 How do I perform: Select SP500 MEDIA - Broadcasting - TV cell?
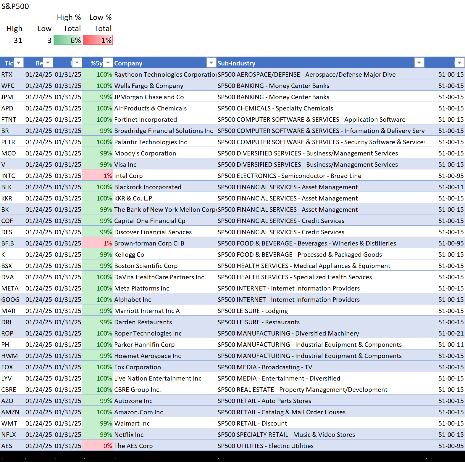[x=321, y=367]
